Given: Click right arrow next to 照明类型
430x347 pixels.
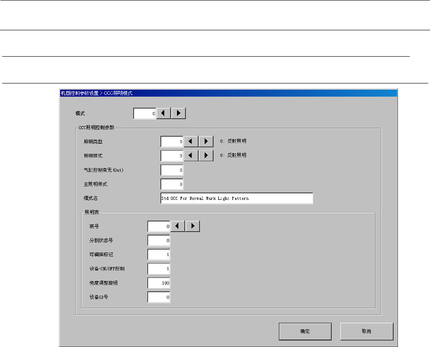Looking at the screenshot, I should (x=206, y=141).
